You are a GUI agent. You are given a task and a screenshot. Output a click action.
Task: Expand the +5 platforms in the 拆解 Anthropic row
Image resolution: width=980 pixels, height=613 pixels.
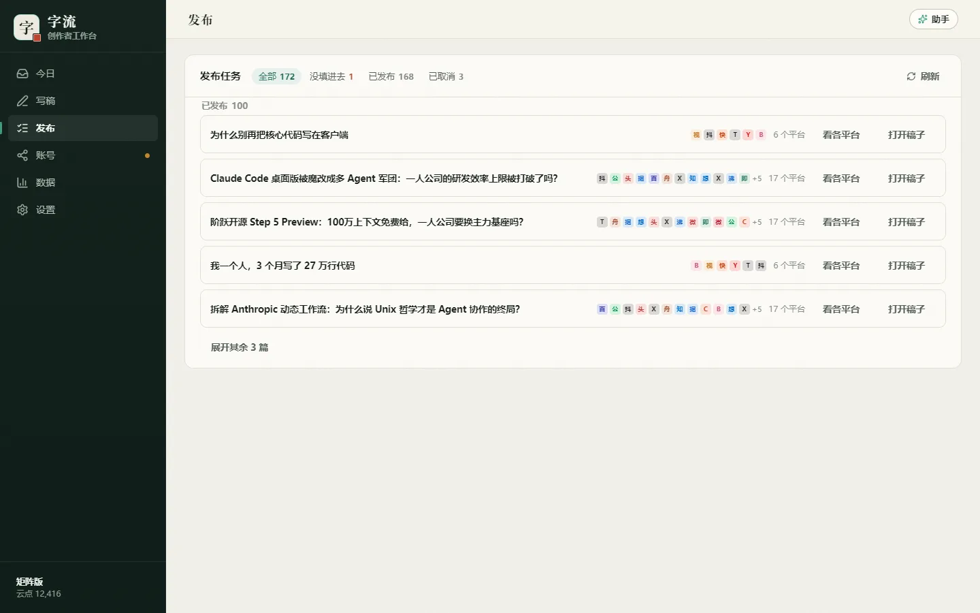(x=757, y=309)
